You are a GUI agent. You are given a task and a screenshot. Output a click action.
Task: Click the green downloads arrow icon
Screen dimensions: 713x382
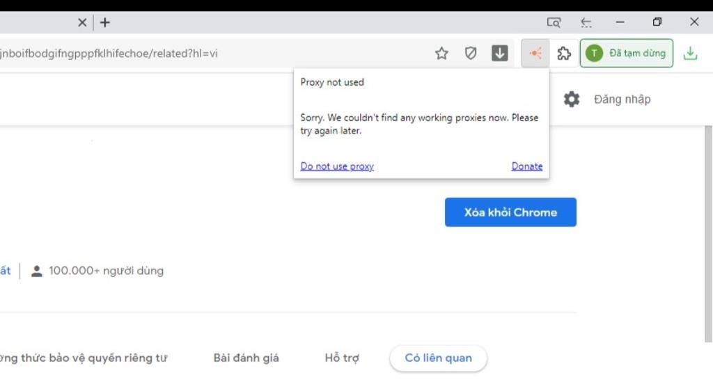point(690,53)
